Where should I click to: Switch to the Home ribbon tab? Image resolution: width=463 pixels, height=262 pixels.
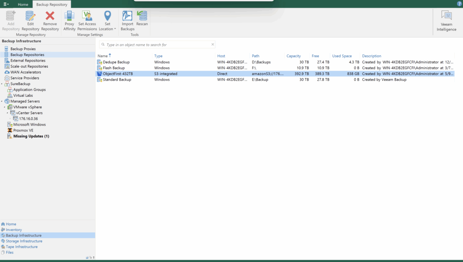tap(23, 4)
